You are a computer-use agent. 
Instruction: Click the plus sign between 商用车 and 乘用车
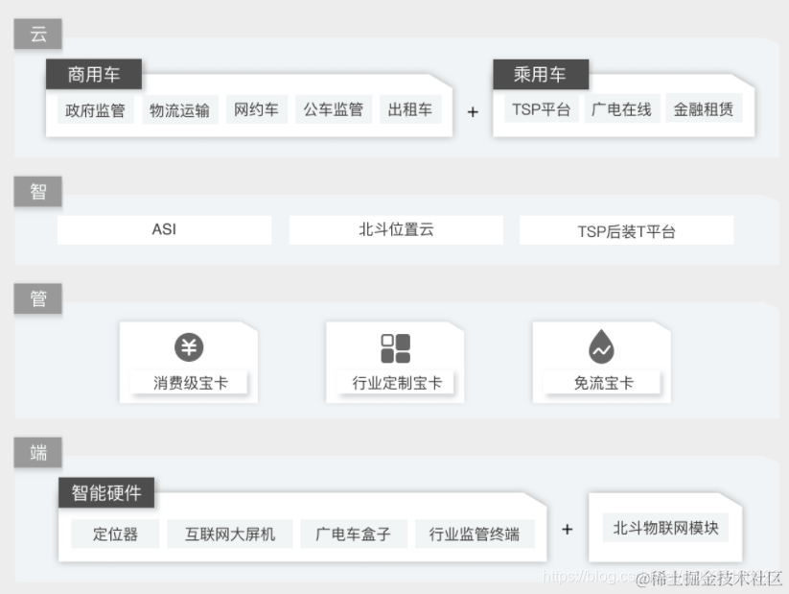(x=473, y=112)
